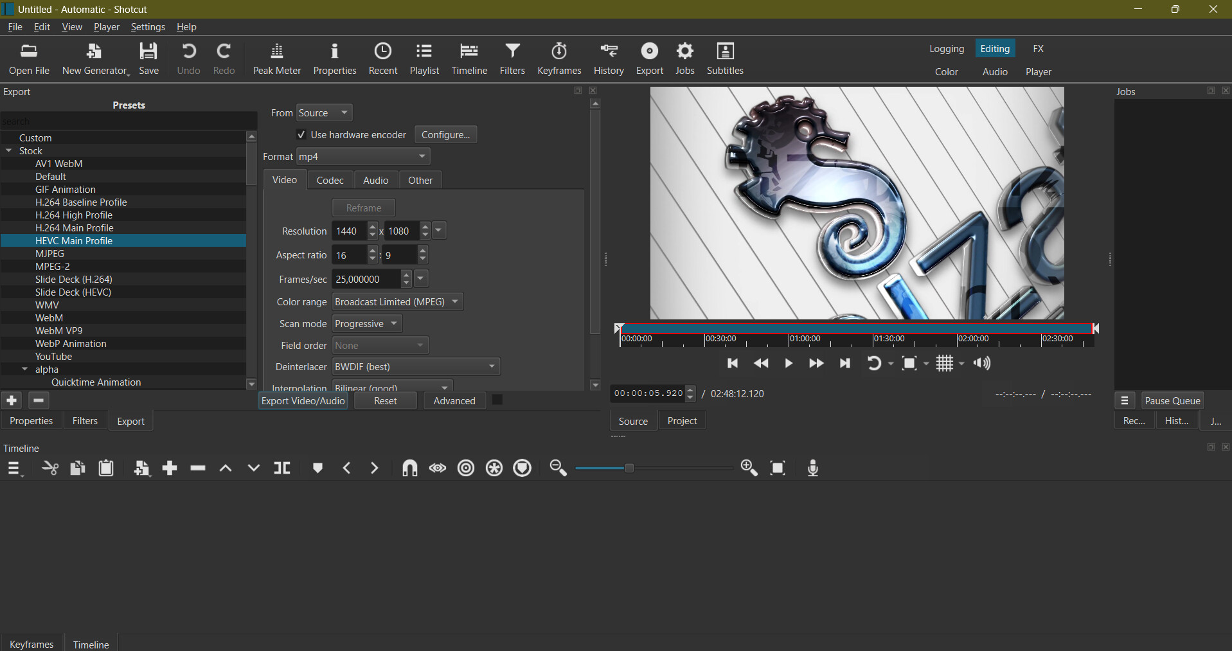Click the Export Video/Audio button
Image resolution: width=1232 pixels, height=651 pixels.
(303, 401)
